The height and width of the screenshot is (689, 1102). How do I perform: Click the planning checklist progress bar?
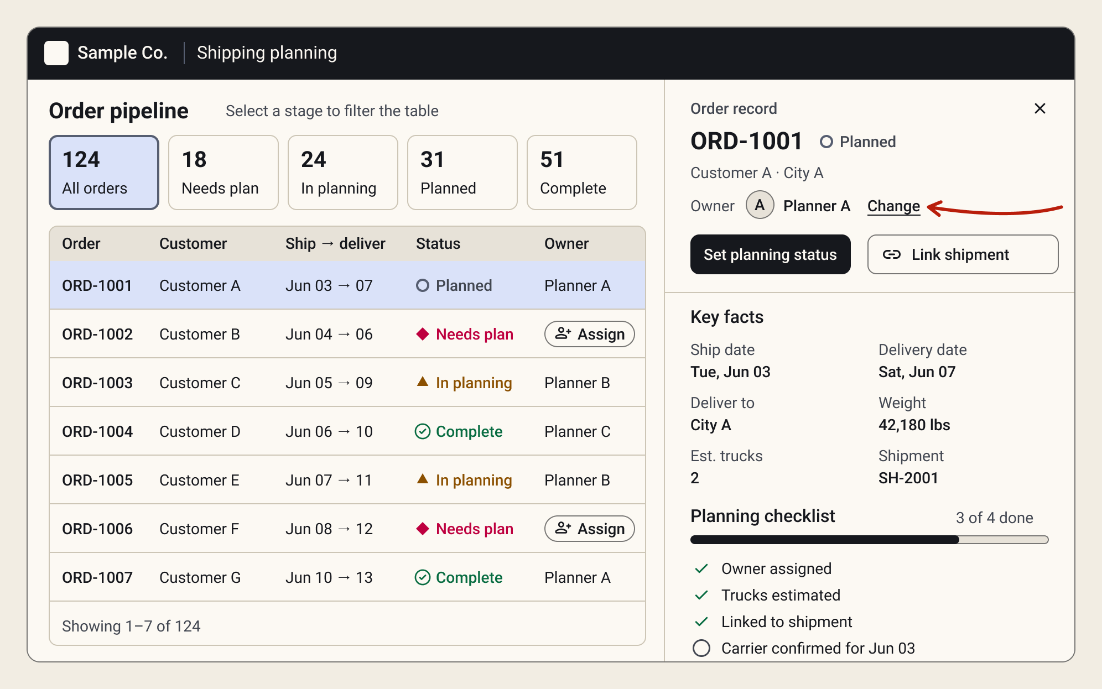[x=870, y=540]
